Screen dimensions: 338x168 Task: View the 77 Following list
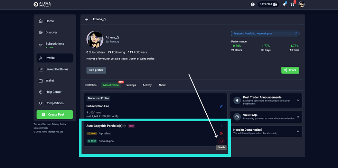(116, 52)
